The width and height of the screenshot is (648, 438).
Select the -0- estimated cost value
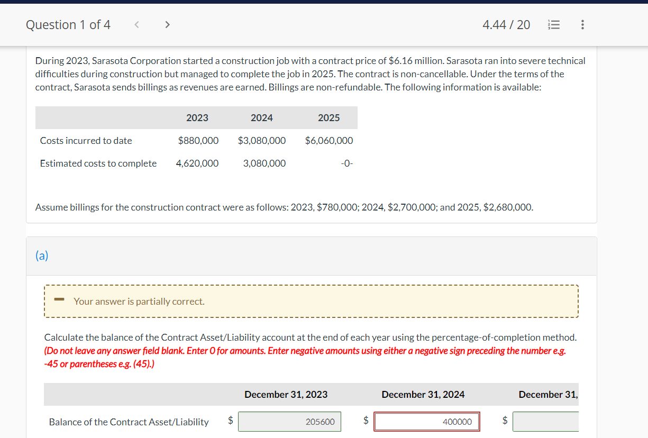coord(347,163)
